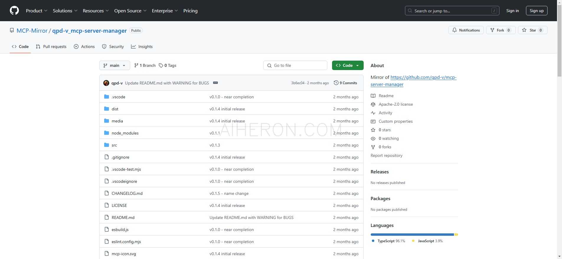Click the TypeScript 96.1% legend entry
The height and width of the screenshot is (259, 562).
(388, 241)
